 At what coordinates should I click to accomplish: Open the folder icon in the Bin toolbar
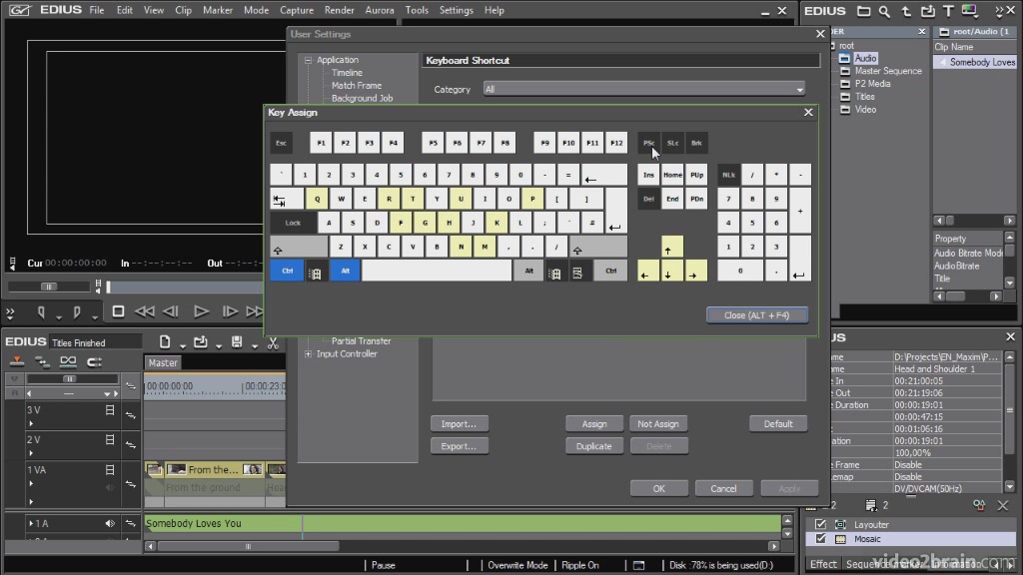(864, 11)
